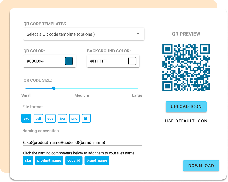
Task: Click the QR code size slider handle
Action: [54, 88]
